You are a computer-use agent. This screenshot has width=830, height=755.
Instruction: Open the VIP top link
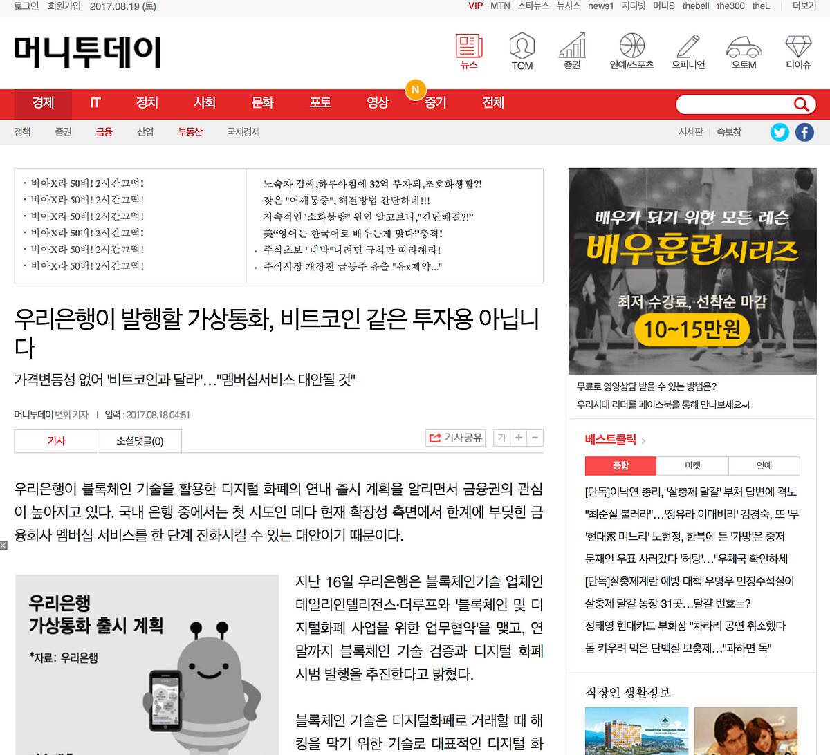click(476, 6)
